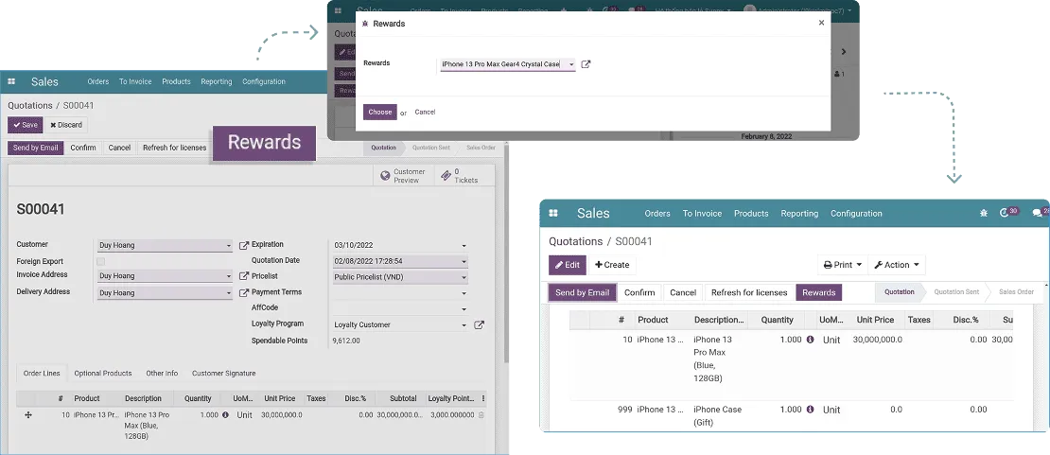
Task: Open Customer Preview globe button
Action: tap(403, 176)
